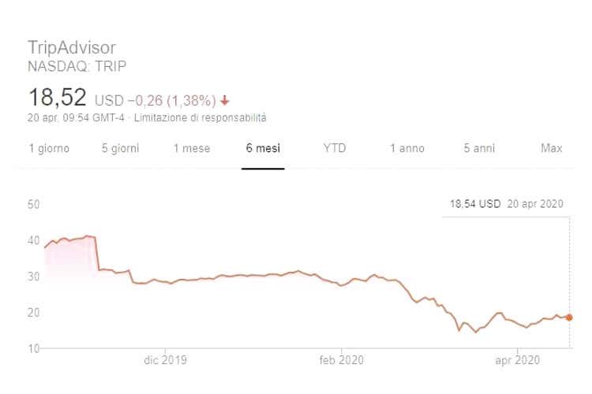This screenshot has height=394, width=592.
Task: Click the 18,52 stock price
Action: (58, 98)
